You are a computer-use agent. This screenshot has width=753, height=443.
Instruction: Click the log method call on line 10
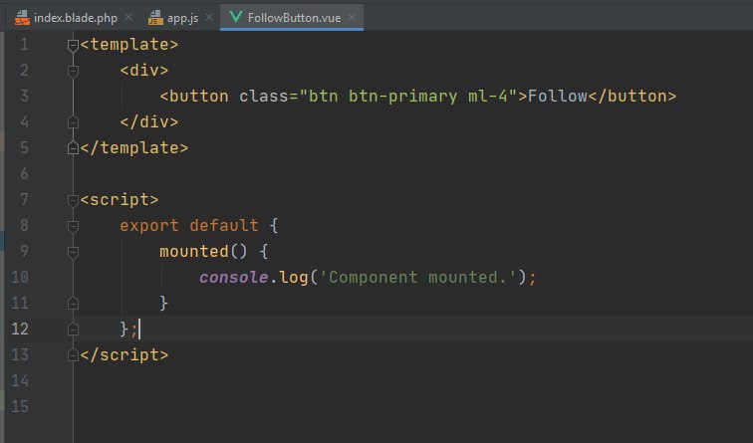point(294,278)
